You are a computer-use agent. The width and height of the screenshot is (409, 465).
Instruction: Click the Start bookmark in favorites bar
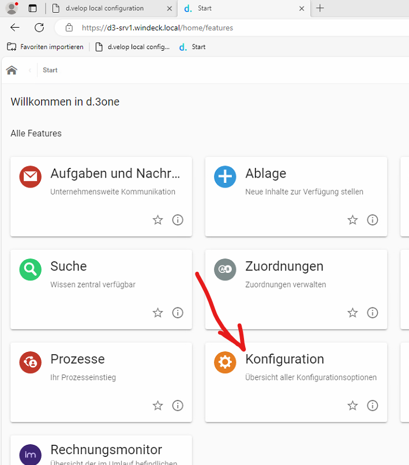click(192, 47)
